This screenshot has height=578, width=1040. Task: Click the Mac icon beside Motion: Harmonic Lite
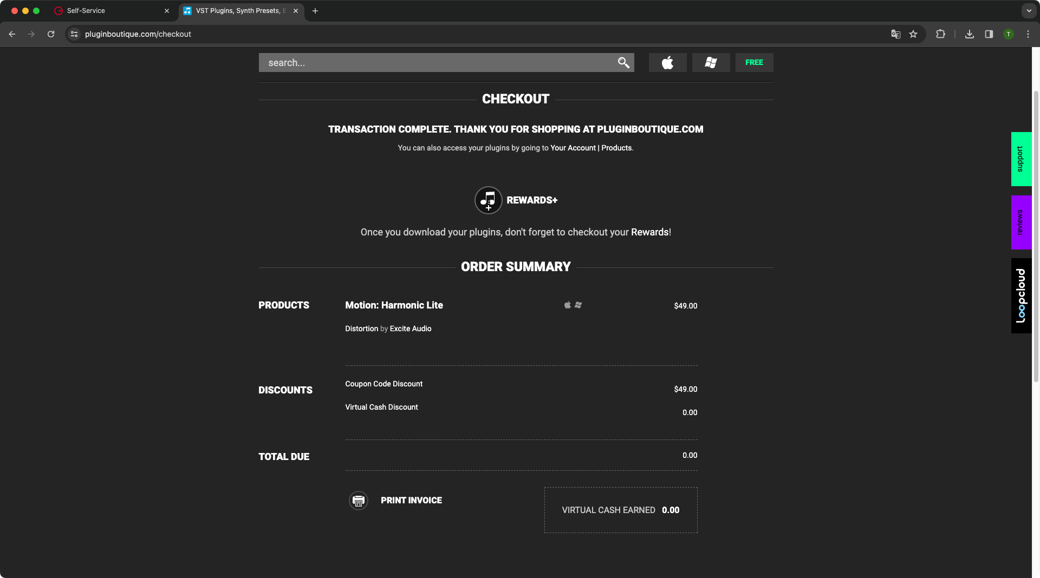(x=567, y=305)
